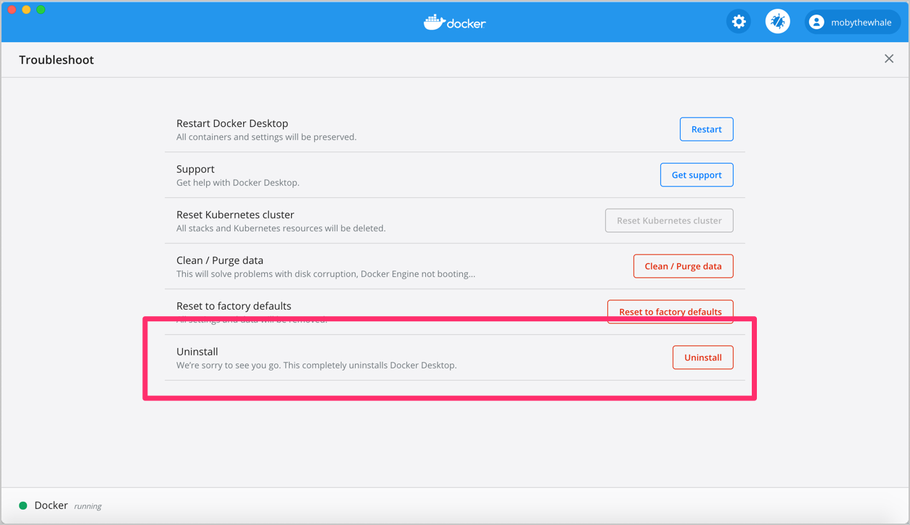The image size is (910, 525).
Task: Click 'Get help with Docker Desktop.' description
Action: click(238, 183)
